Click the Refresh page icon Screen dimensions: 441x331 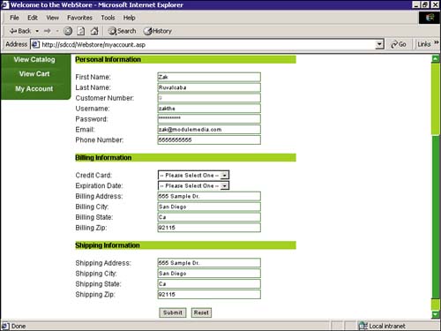81,31
